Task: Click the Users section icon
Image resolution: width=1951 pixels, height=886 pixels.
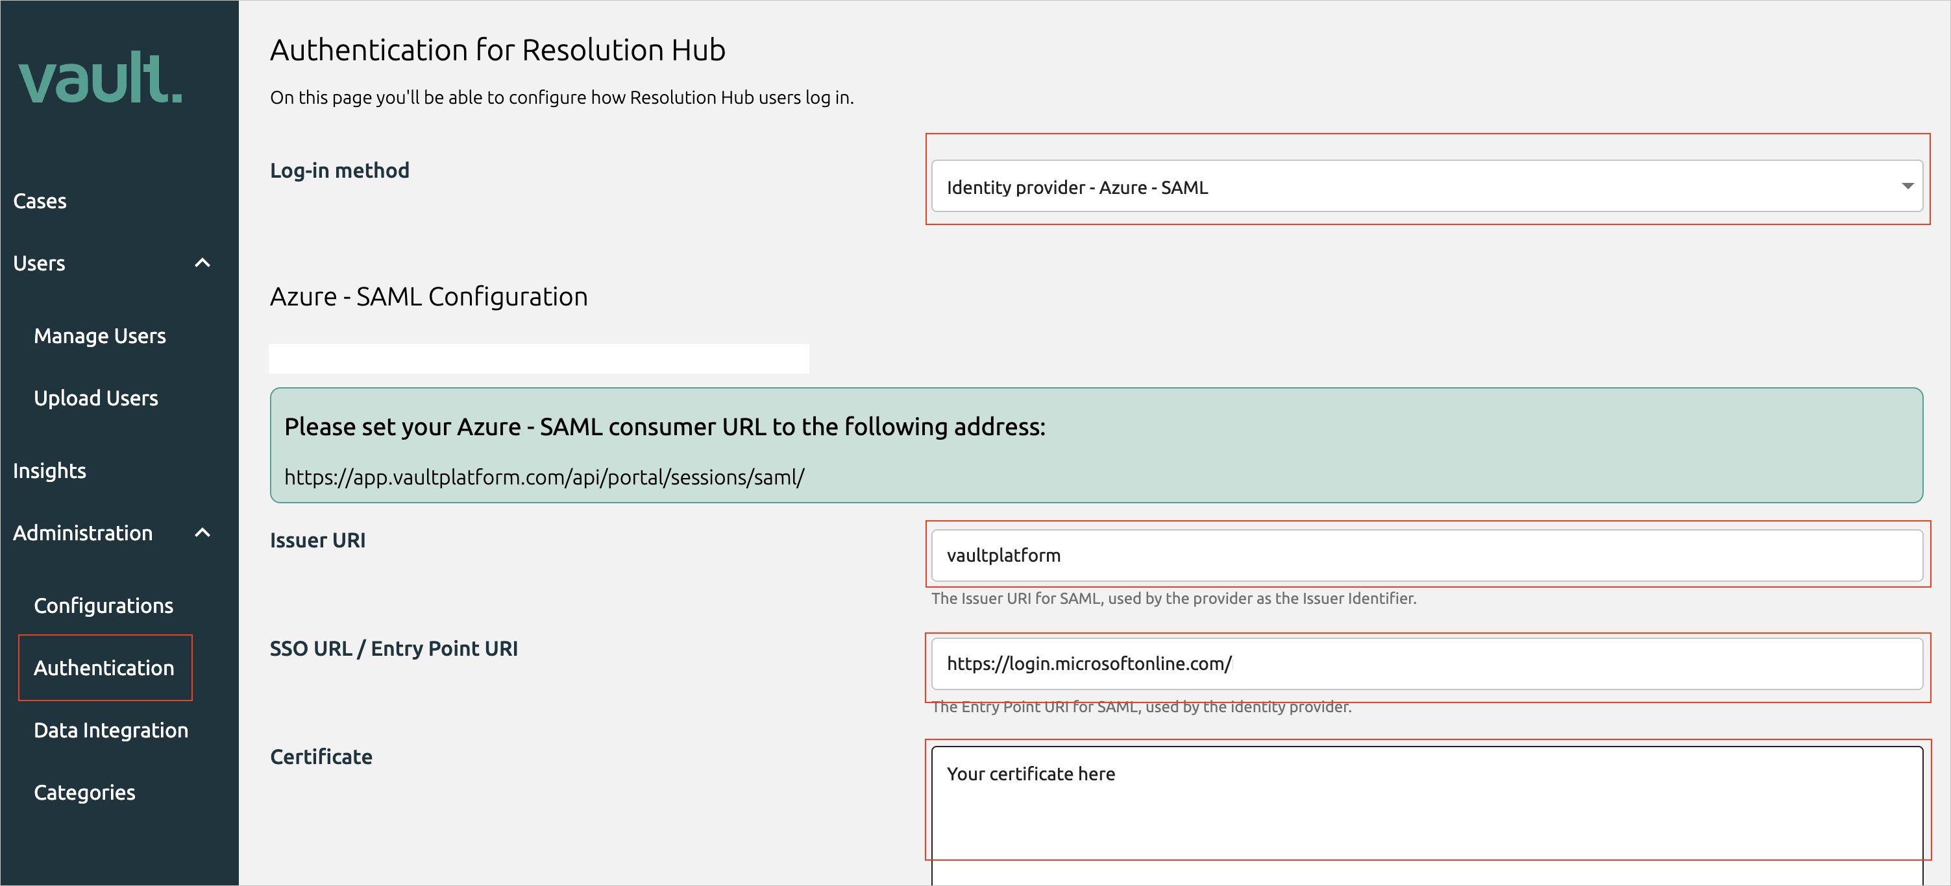Action: point(202,262)
